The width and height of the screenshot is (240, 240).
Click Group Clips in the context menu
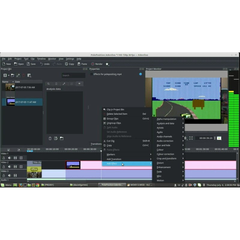coord(112,118)
